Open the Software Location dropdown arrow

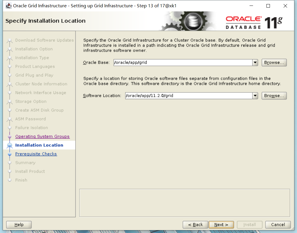255,96
